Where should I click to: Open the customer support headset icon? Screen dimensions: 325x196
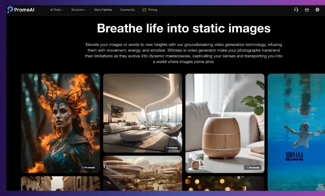pos(296,10)
